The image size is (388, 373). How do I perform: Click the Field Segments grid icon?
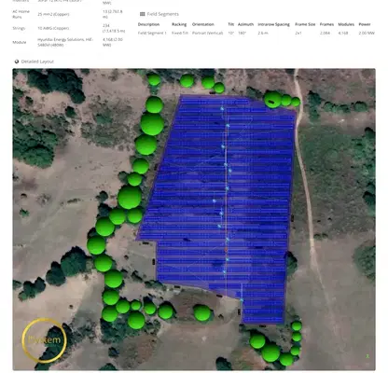click(x=143, y=14)
